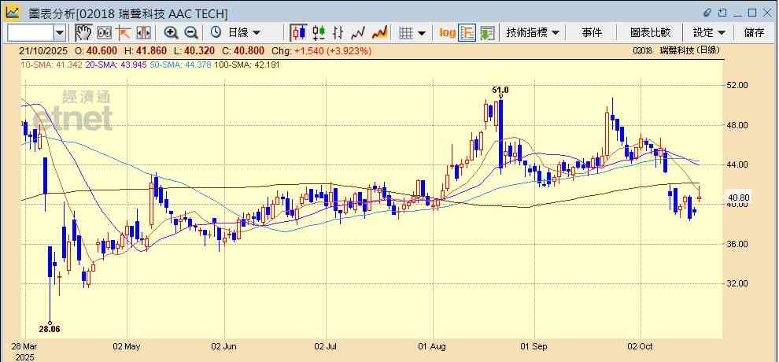
Task: Select the OHLC bar chart style
Action: click(339, 32)
